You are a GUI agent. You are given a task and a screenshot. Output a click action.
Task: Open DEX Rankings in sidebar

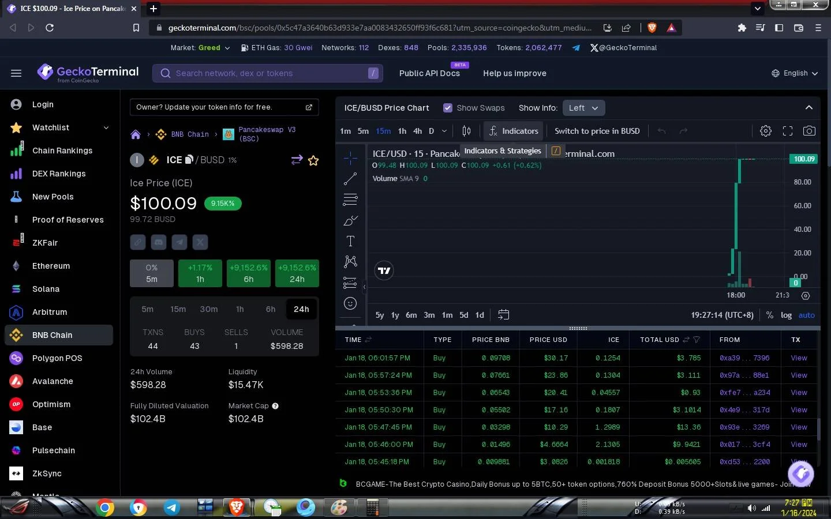point(59,174)
